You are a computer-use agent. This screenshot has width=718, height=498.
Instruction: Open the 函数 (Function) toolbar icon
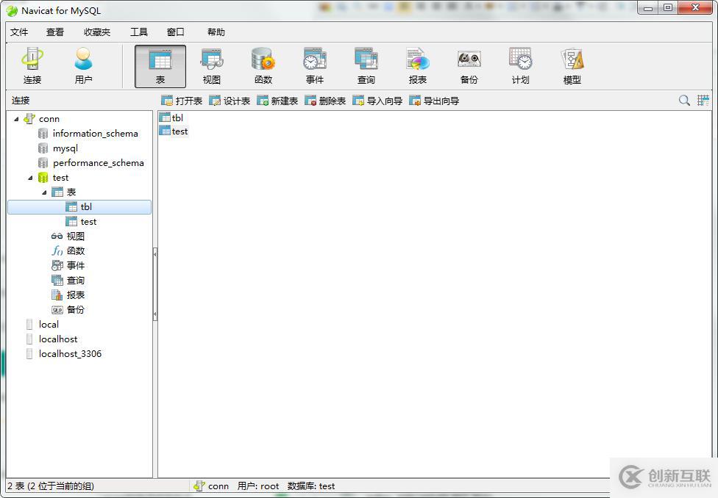(x=263, y=66)
